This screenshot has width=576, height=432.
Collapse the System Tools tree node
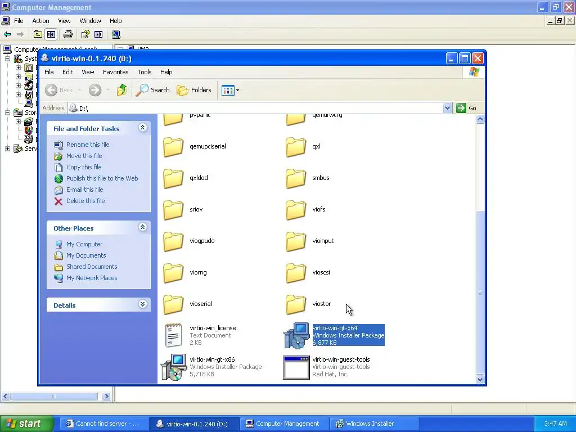click(7, 58)
